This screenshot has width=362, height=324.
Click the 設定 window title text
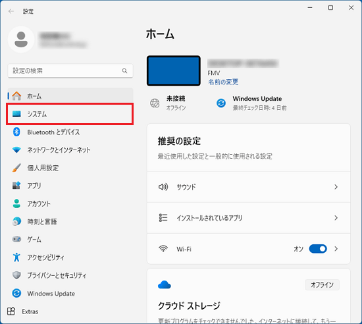point(28,11)
